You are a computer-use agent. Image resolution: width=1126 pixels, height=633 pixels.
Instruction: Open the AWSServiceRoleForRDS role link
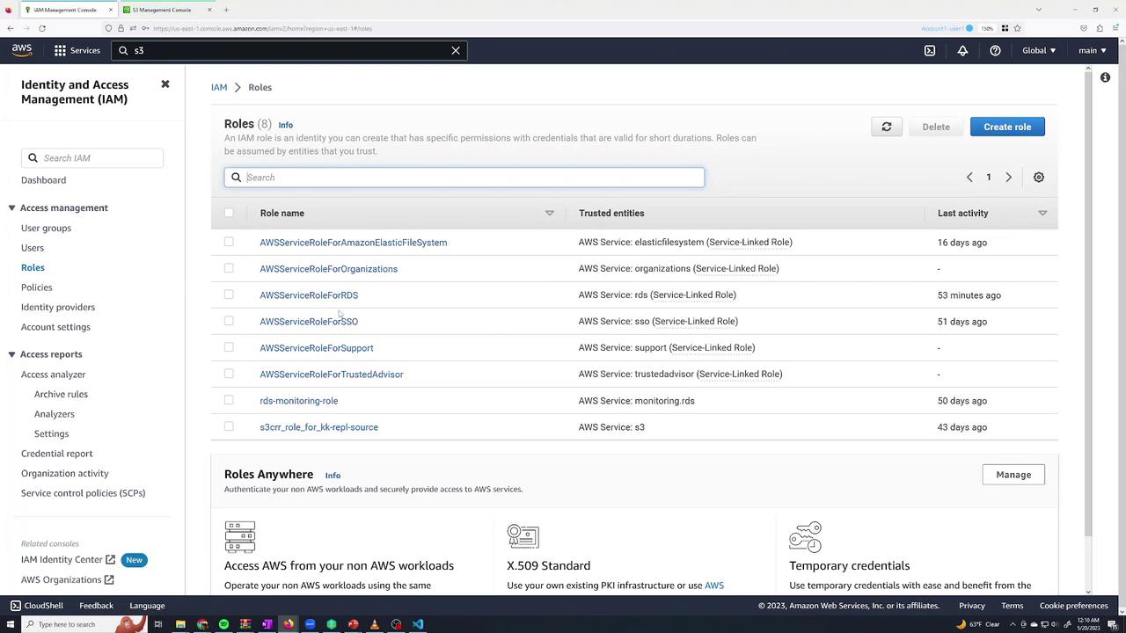[x=309, y=295]
